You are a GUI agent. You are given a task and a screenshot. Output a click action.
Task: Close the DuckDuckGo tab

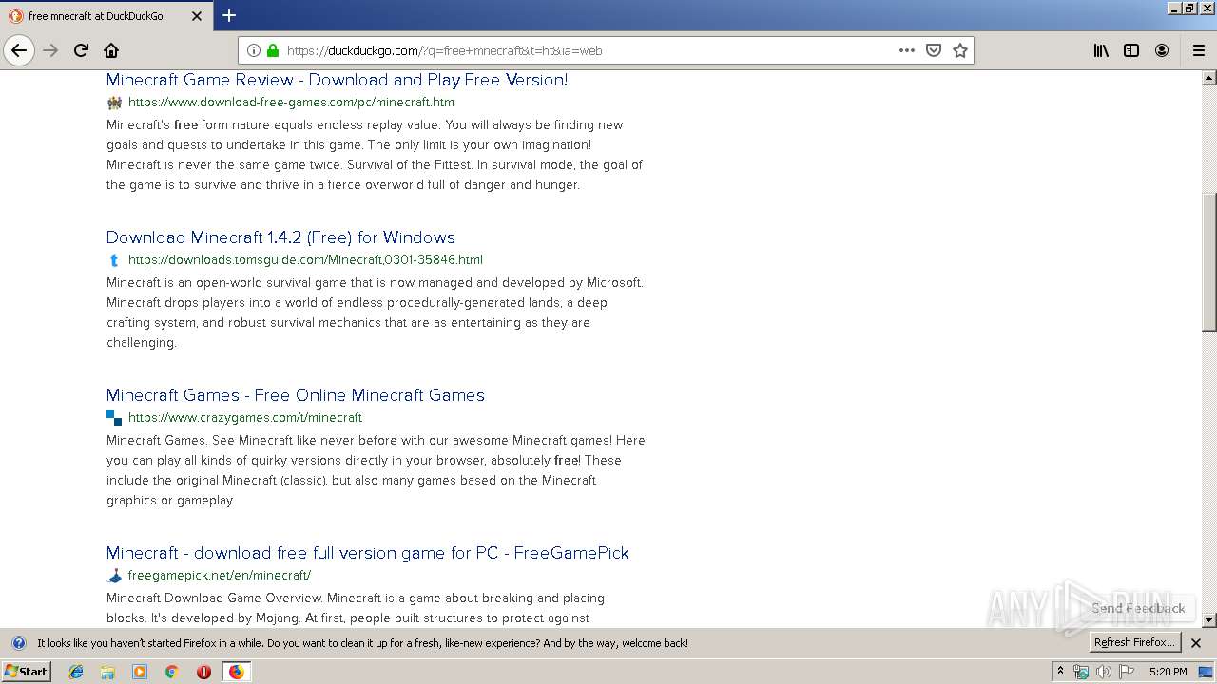pos(197,16)
